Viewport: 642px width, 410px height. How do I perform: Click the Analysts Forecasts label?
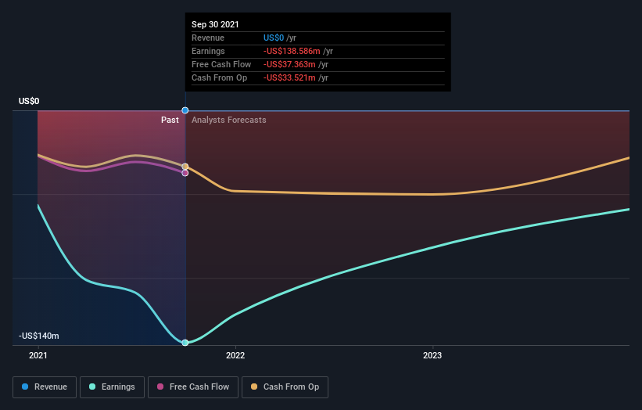(229, 120)
